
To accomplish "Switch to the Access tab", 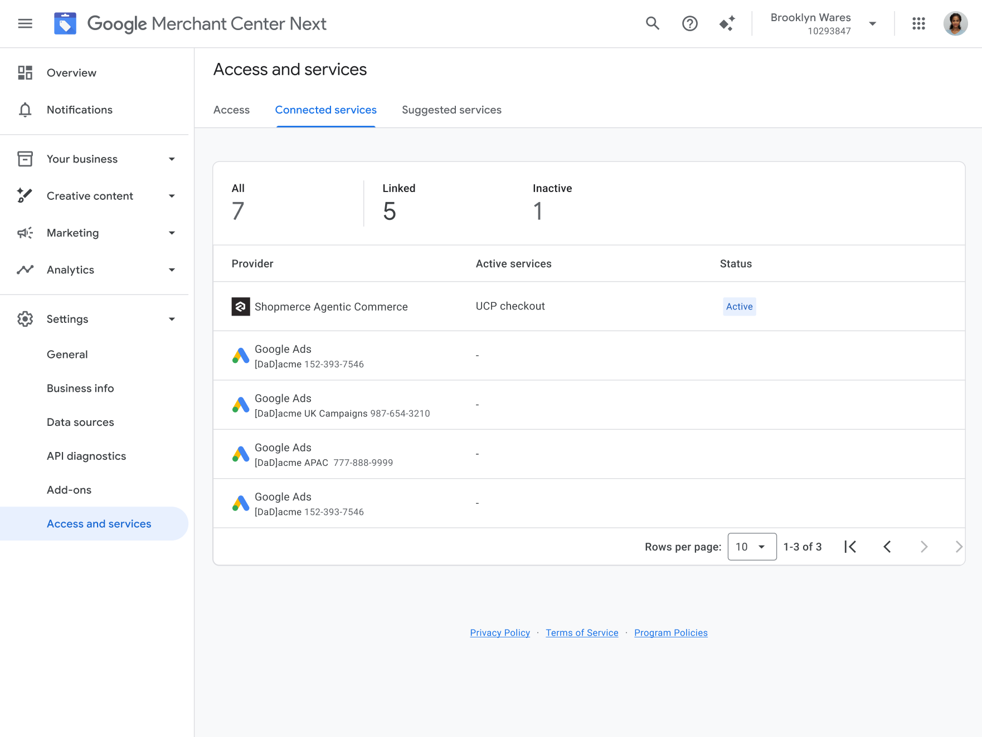I will click(x=231, y=110).
